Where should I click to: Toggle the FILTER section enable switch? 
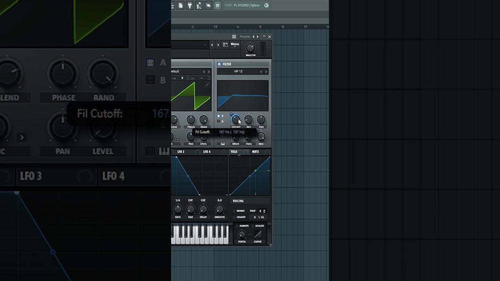click(x=219, y=64)
